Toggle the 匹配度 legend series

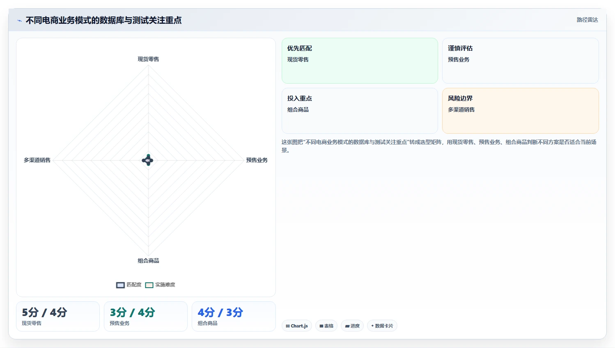[x=129, y=285]
